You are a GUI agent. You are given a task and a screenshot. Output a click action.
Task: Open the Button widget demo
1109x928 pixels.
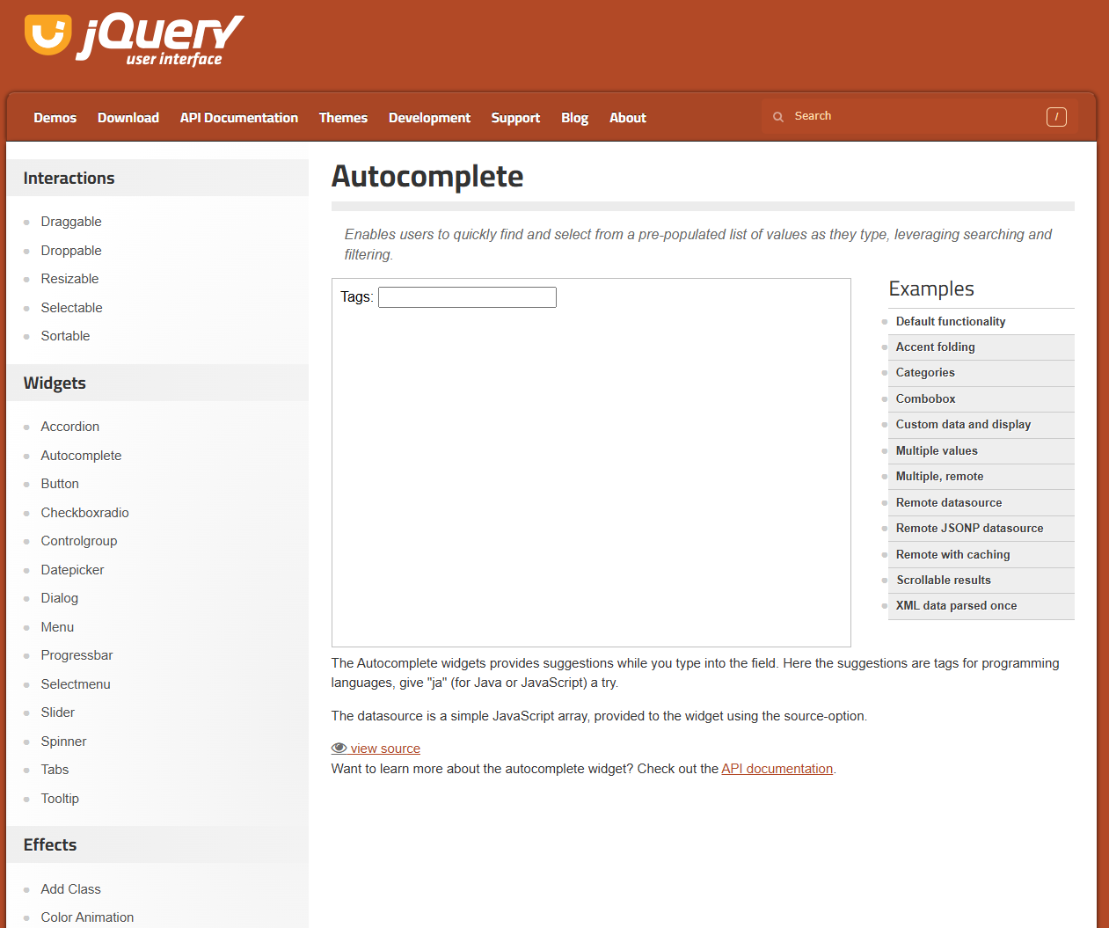click(x=60, y=484)
